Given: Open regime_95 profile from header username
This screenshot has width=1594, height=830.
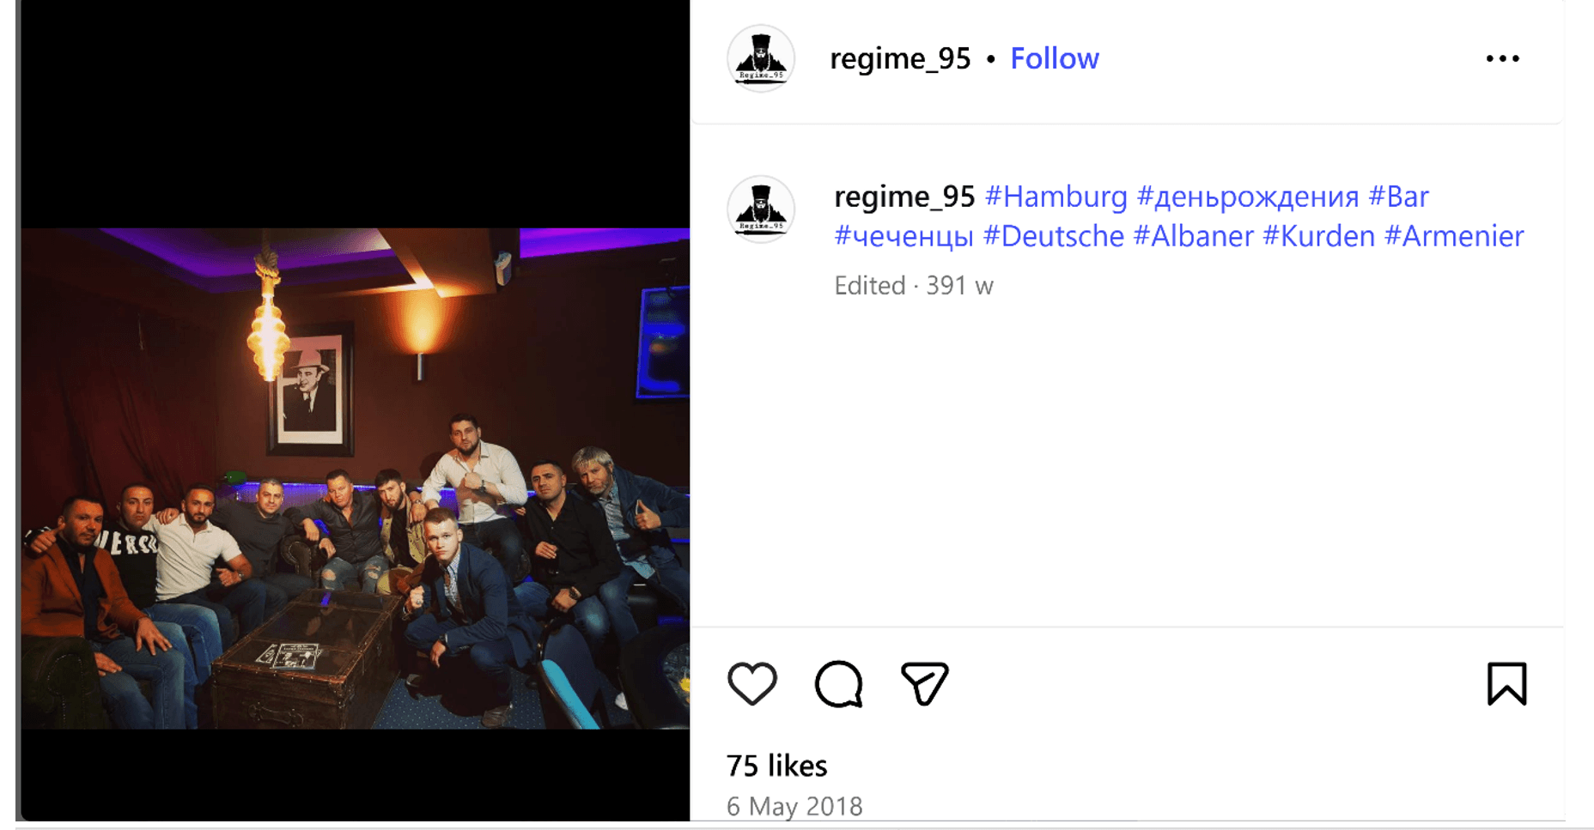Looking at the screenshot, I should [x=900, y=58].
